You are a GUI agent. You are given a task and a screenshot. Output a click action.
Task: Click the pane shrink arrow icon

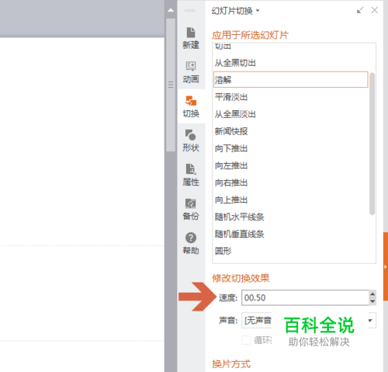(360, 10)
